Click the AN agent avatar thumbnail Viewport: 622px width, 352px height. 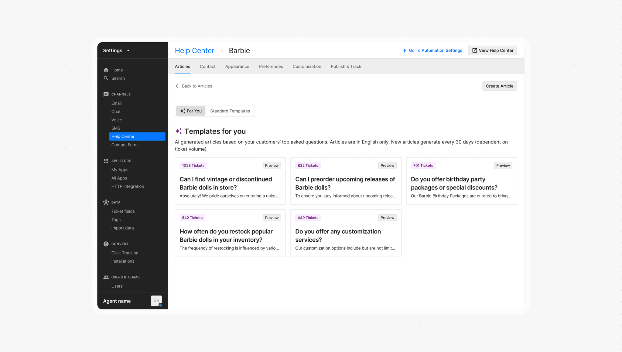156,301
